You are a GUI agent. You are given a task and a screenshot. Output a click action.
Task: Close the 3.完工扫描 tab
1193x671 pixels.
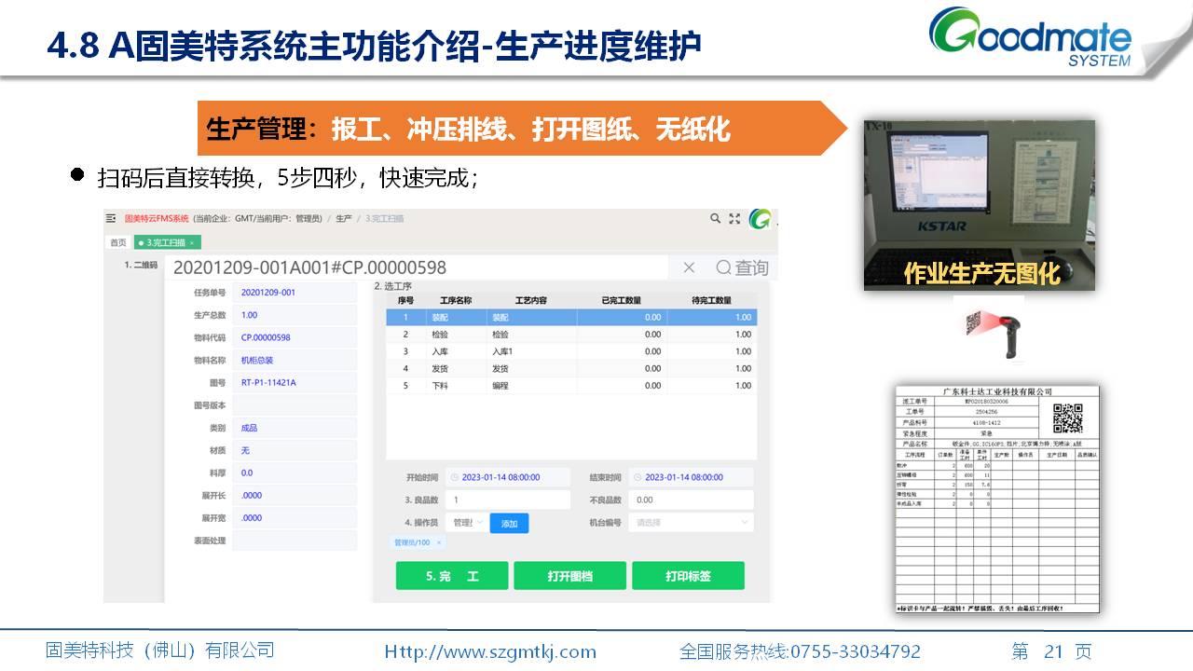(192, 242)
